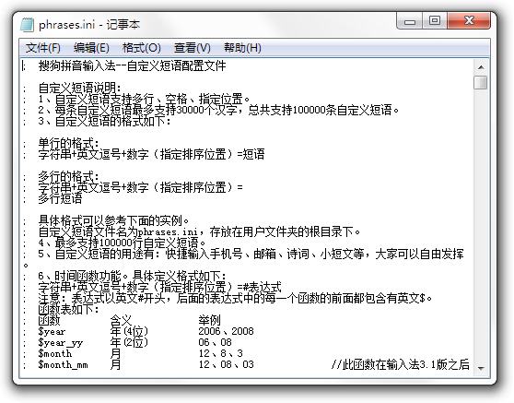Click the line ending with =短语

(x=151, y=154)
